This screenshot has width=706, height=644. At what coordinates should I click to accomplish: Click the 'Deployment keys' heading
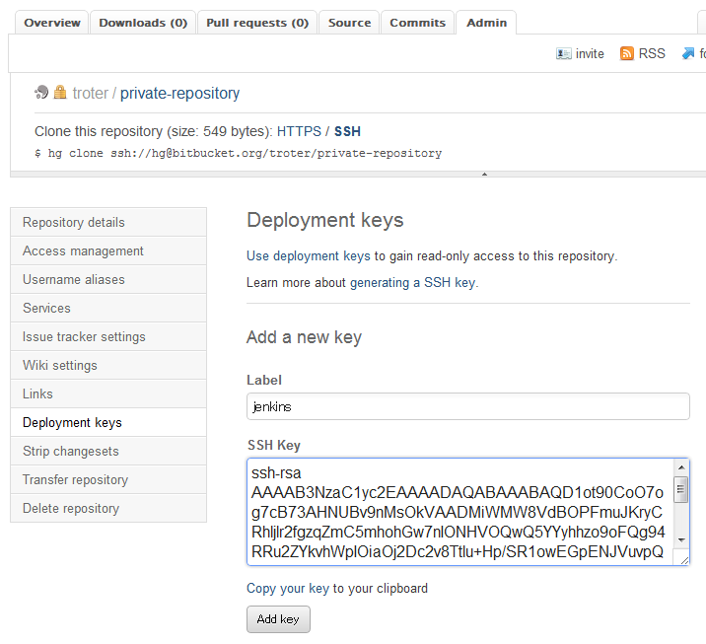pyautogui.click(x=325, y=220)
